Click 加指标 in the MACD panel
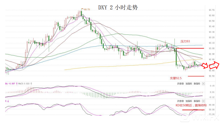Viewport: 222px width, 126px height. [x=189, y=83]
